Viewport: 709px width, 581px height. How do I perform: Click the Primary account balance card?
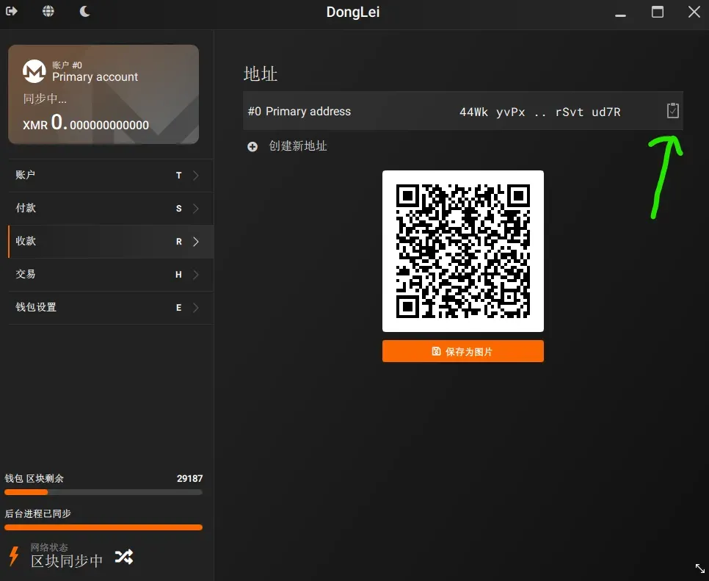103,94
